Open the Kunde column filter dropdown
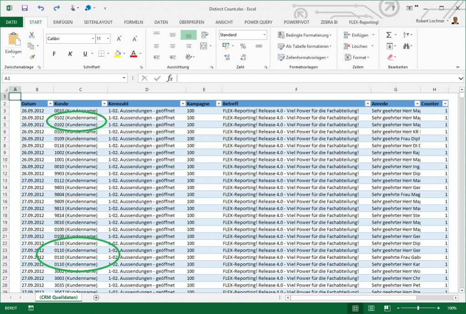The image size is (466, 314). click(x=104, y=103)
